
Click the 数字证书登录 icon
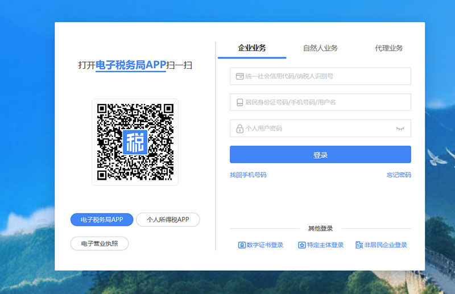click(x=242, y=245)
